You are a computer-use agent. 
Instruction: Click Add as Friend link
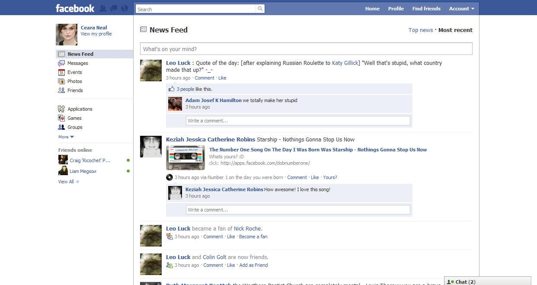(x=253, y=265)
